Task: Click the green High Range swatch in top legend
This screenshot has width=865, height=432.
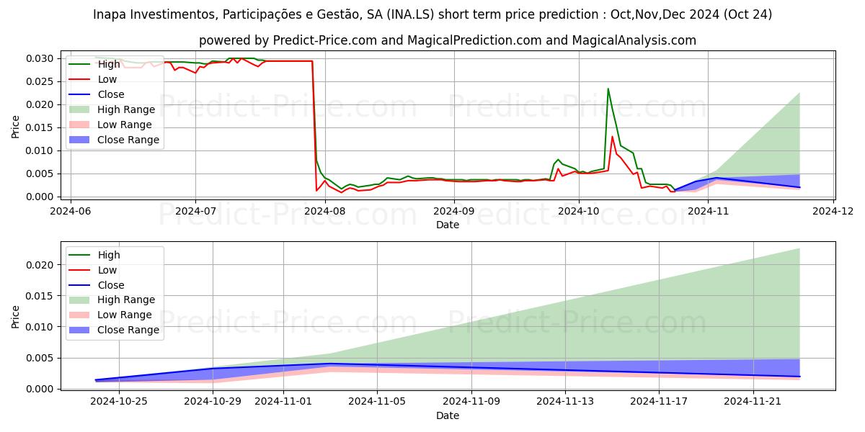Action: (x=81, y=109)
